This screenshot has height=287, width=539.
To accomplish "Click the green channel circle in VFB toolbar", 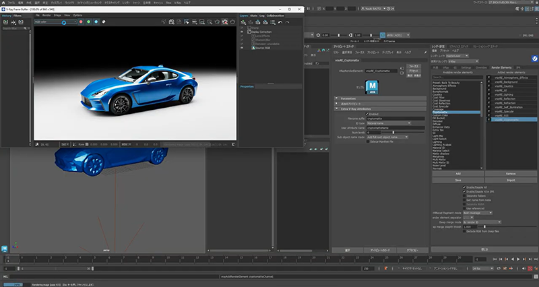I will [x=88, y=22].
